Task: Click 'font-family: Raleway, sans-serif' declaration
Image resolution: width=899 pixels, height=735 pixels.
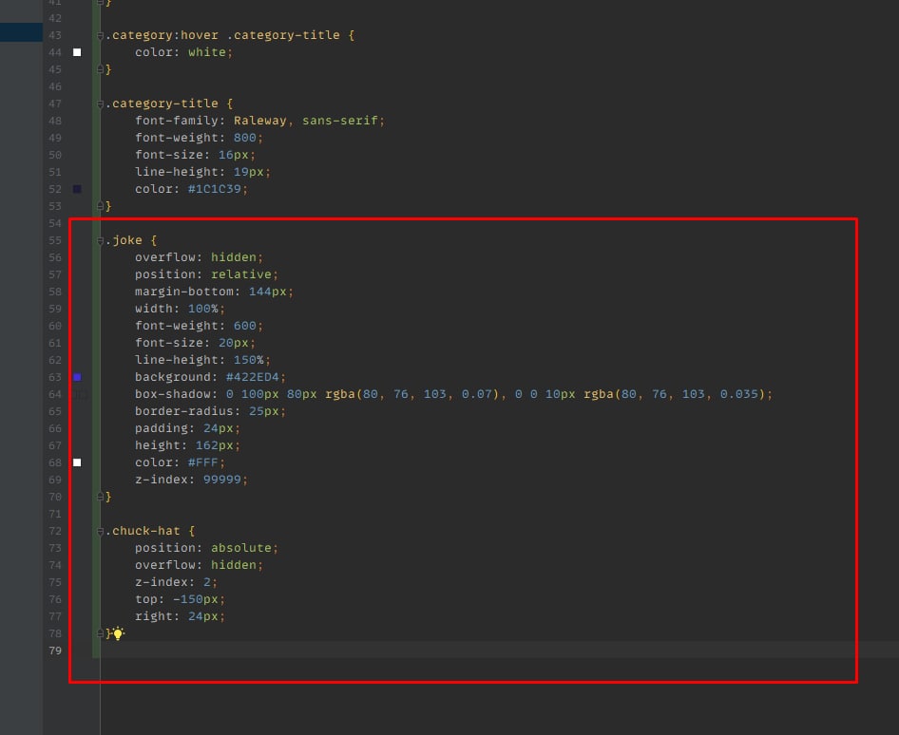Action: click(x=259, y=121)
